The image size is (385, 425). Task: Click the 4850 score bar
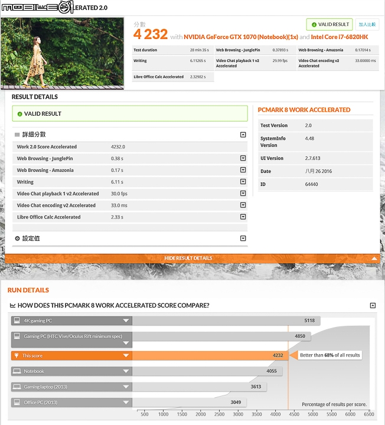[221, 336]
